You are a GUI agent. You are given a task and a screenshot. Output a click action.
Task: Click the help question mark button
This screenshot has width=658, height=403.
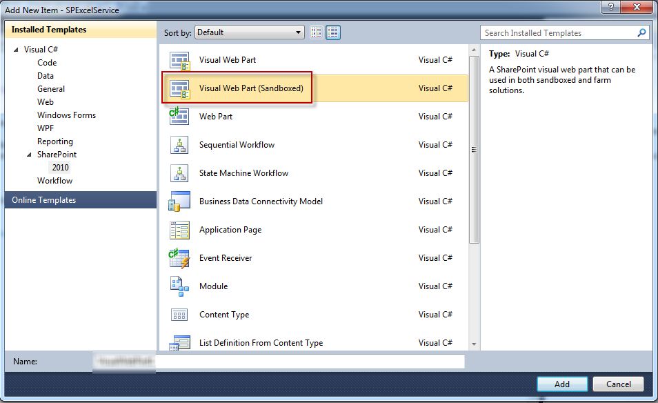point(610,7)
